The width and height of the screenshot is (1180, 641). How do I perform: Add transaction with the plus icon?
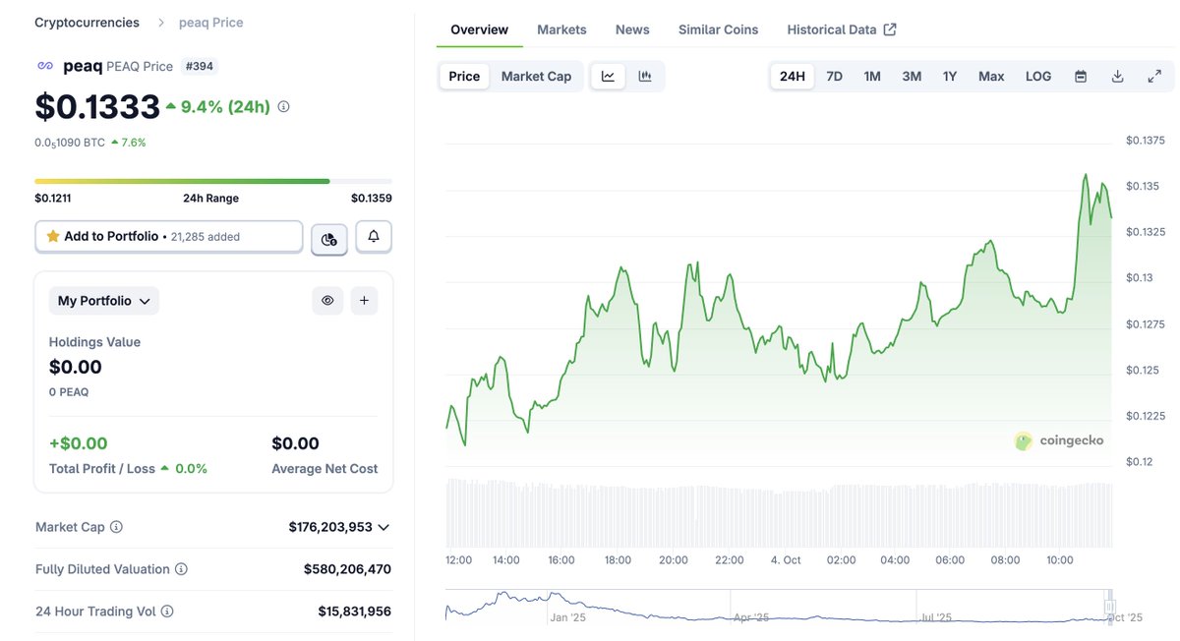364,301
